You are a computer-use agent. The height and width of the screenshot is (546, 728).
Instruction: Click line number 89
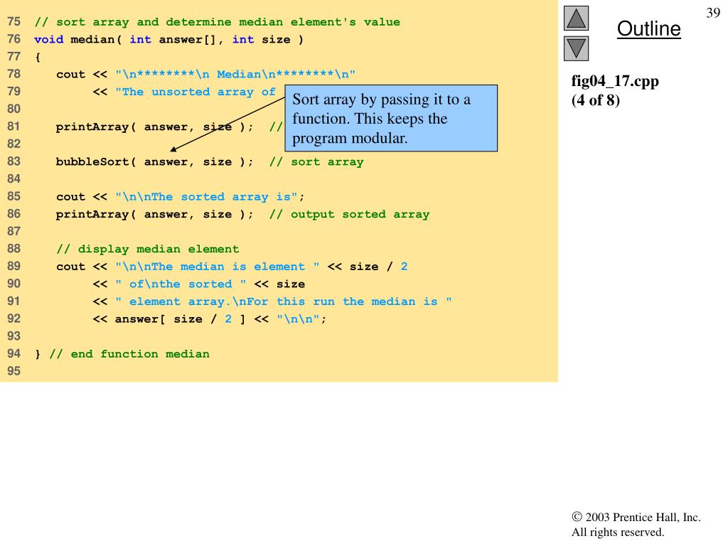tap(14, 266)
